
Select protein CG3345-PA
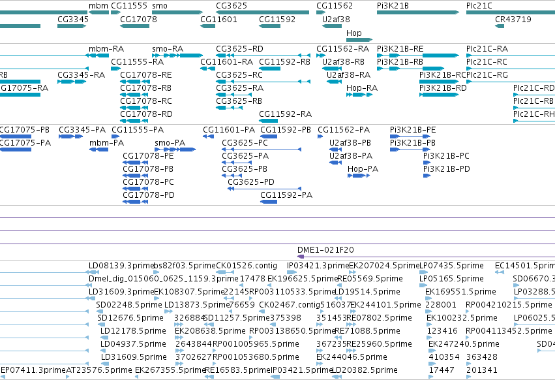point(71,136)
